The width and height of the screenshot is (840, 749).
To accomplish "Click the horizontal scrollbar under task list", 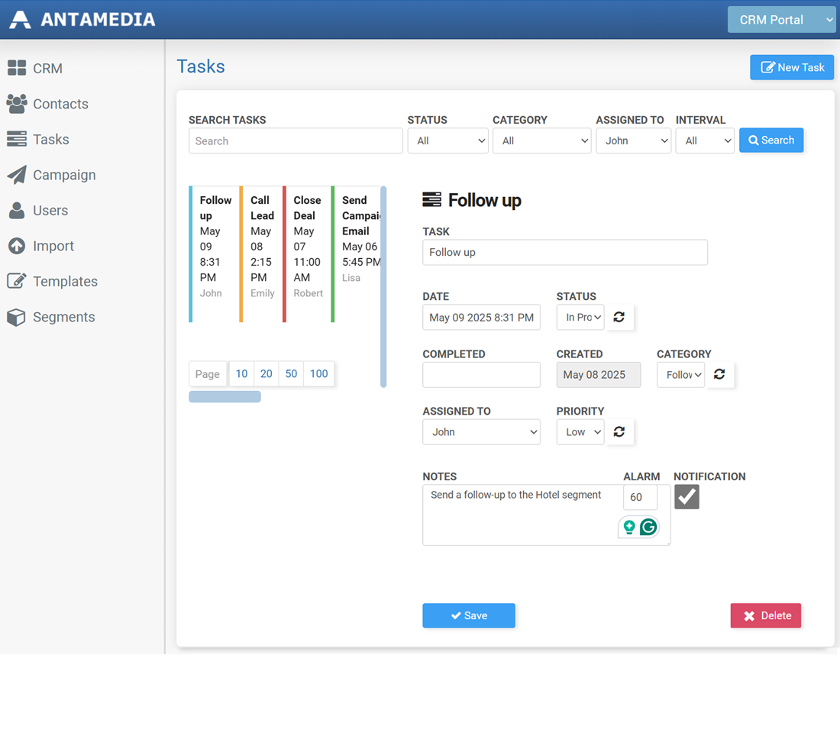I will (225, 396).
